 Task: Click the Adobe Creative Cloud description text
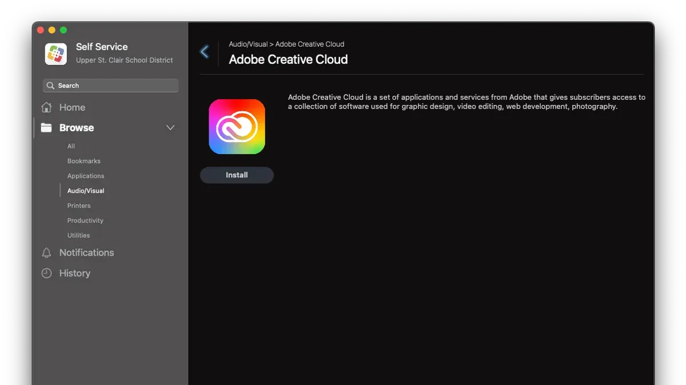tap(466, 102)
